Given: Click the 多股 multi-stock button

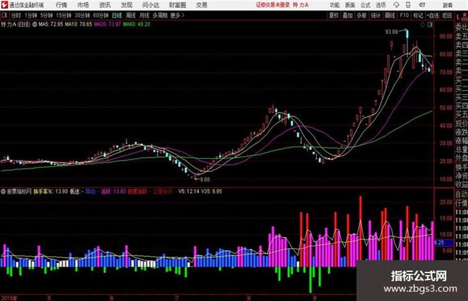Looking at the screenshot, I should point(362,15).
